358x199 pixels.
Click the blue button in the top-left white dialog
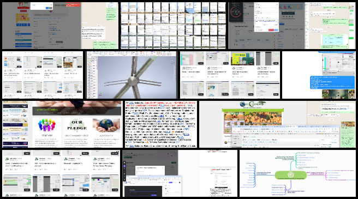(x=47, y=8)
